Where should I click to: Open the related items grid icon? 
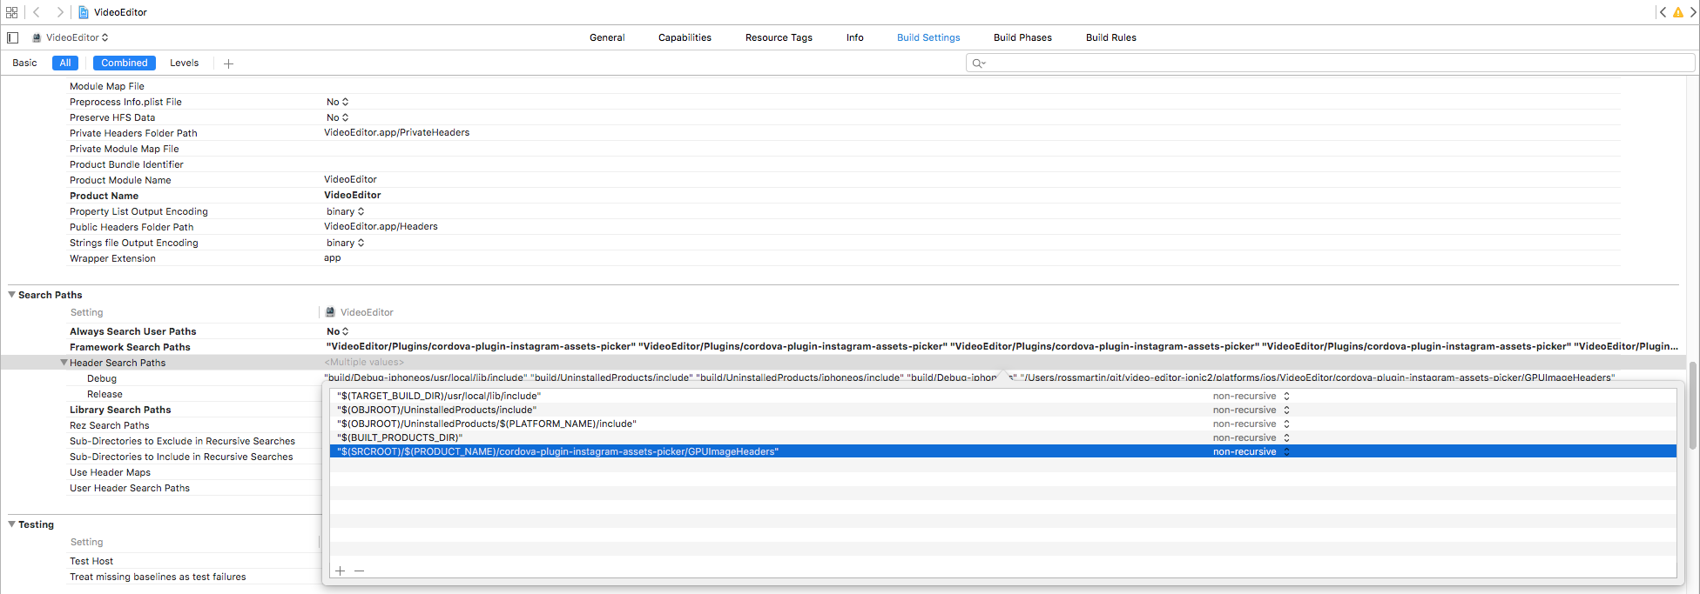tap(11, 12)
